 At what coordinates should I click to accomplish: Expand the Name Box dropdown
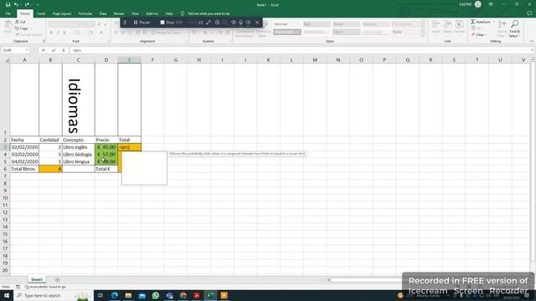27,50
